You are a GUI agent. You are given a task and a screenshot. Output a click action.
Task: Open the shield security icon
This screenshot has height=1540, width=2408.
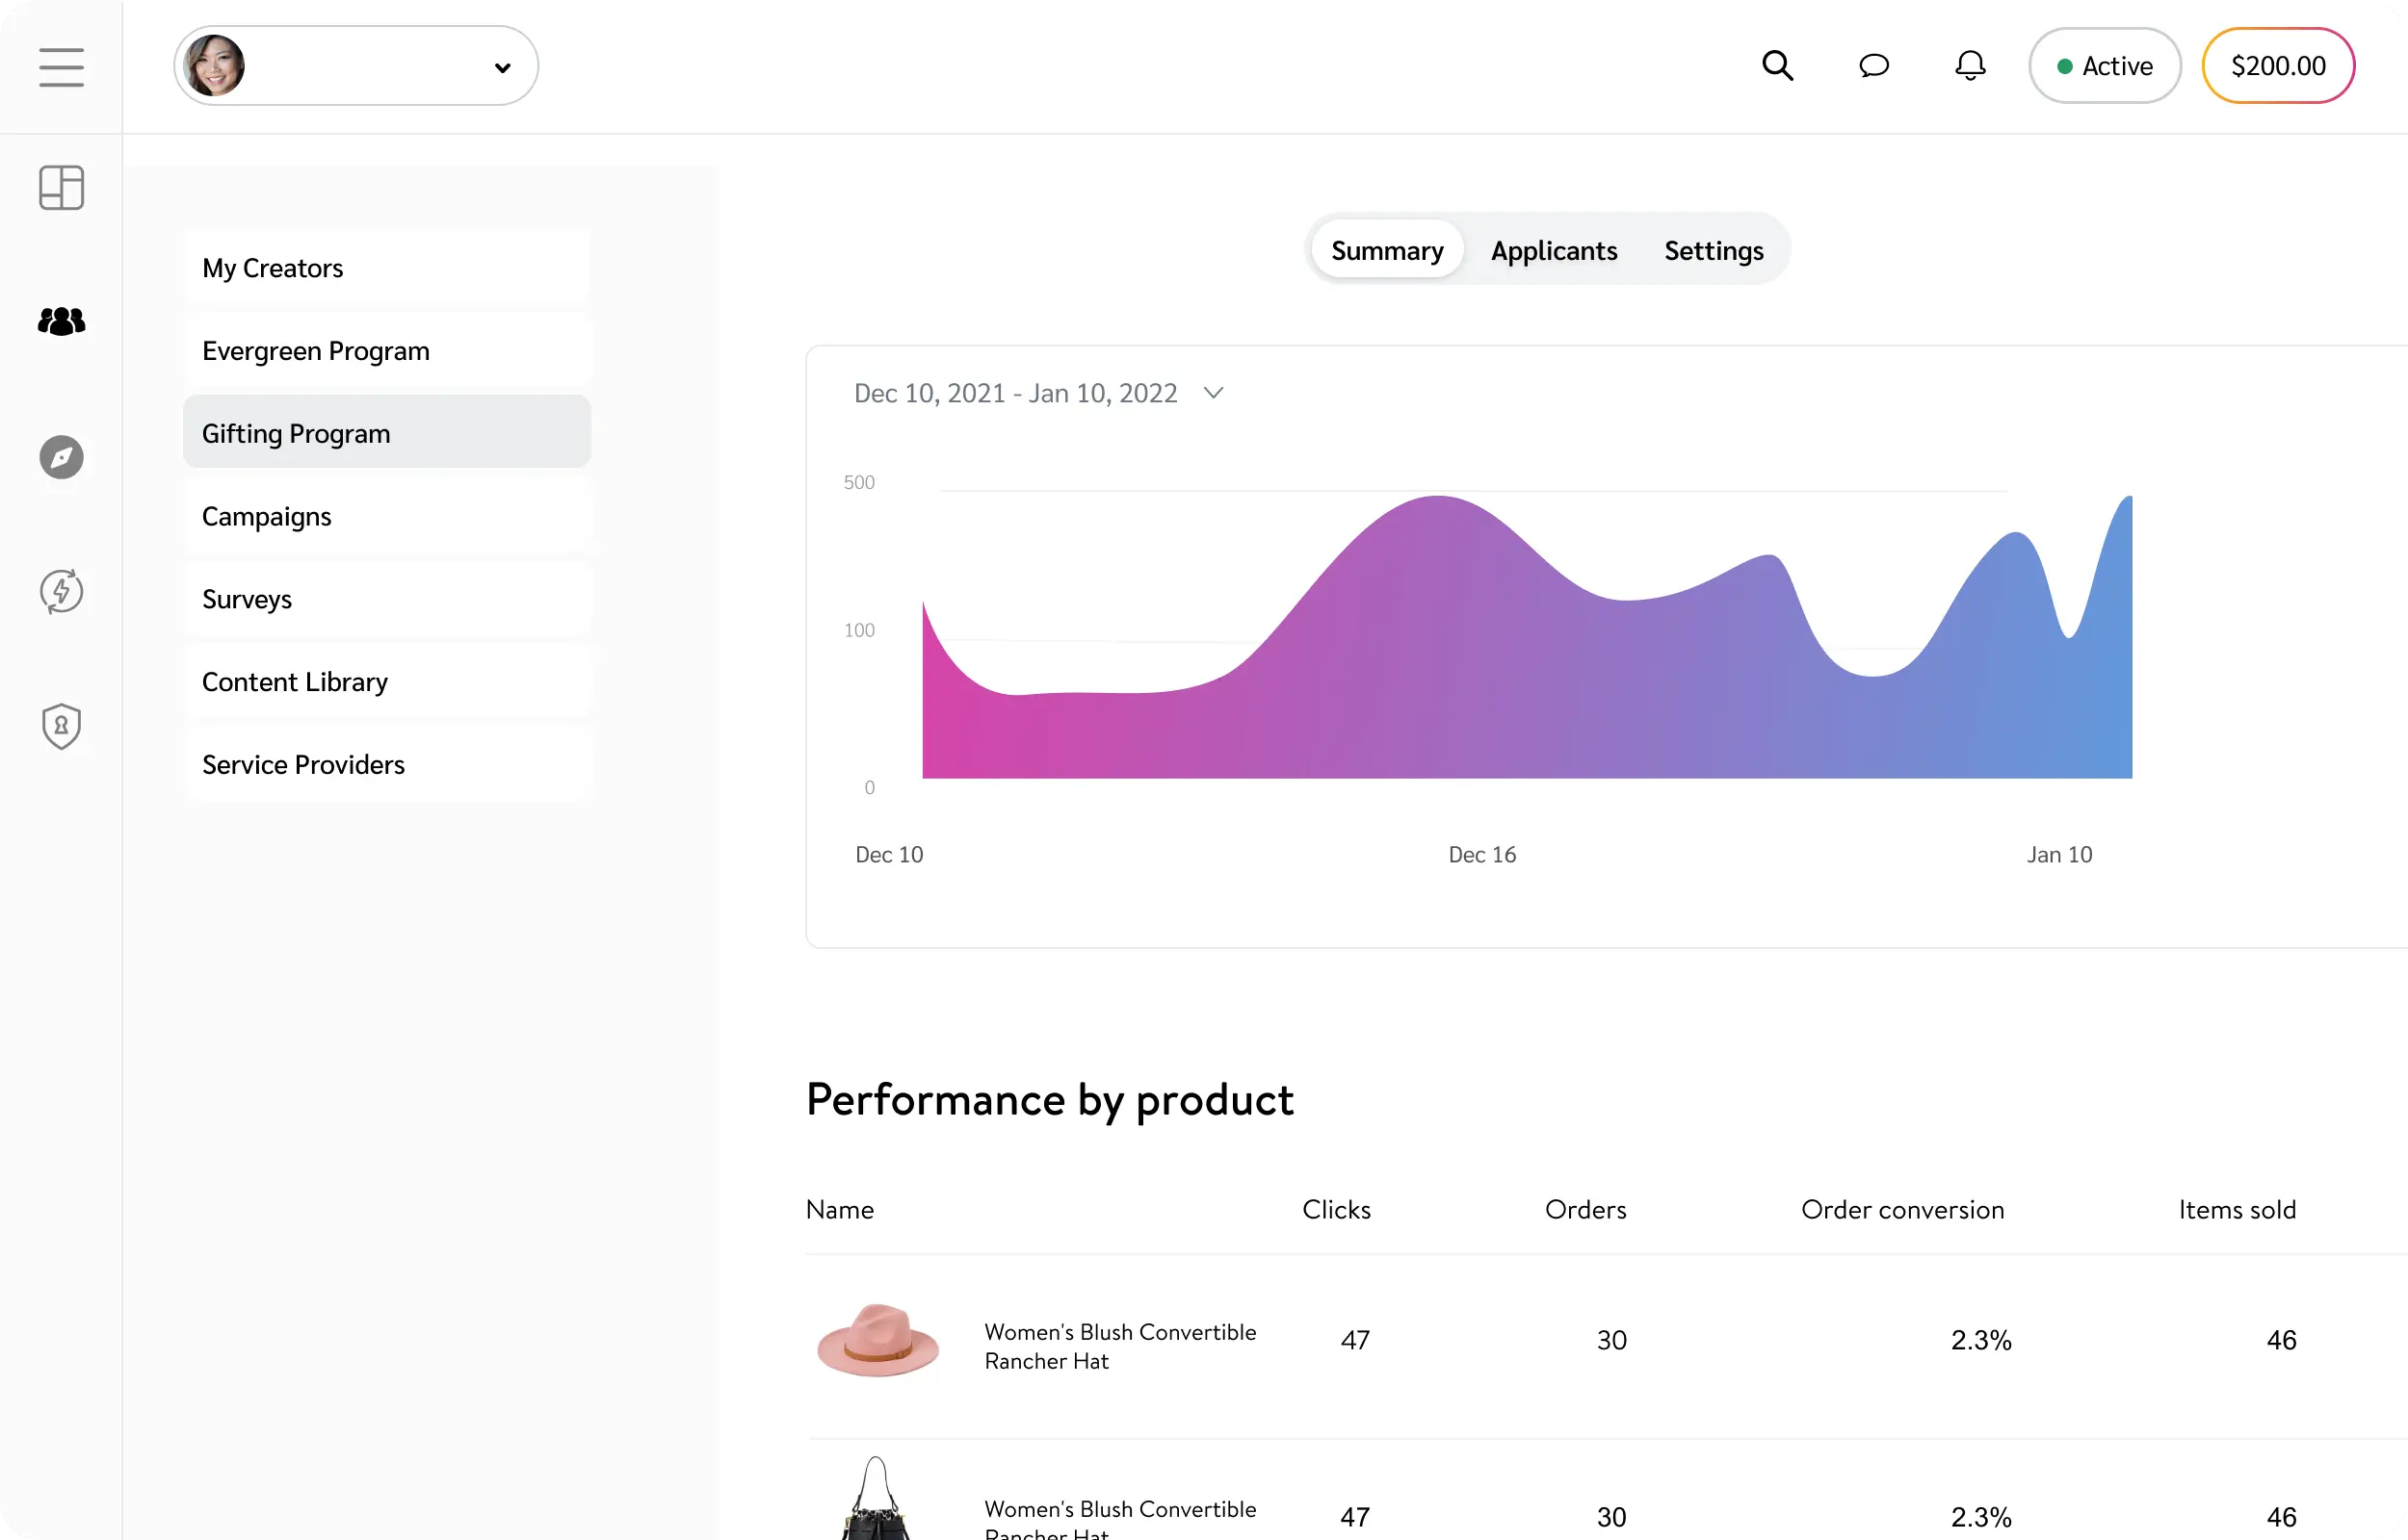[61, 726]
